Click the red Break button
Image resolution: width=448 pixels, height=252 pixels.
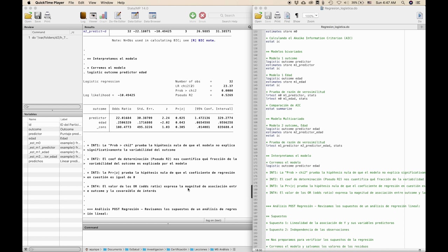point(202,15)
